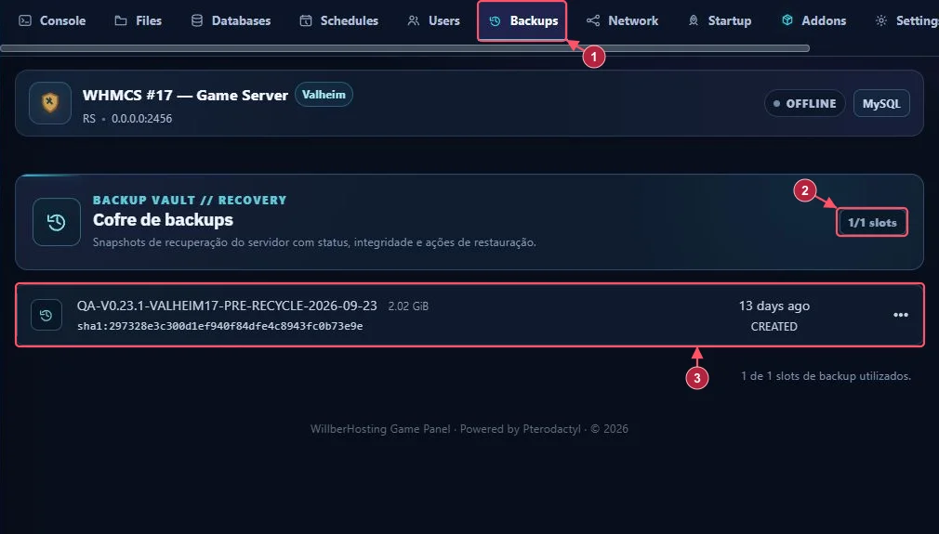This screenshot has height=534, width=939.
Task: Open the Network tab
Action: (x=622, y=21)
